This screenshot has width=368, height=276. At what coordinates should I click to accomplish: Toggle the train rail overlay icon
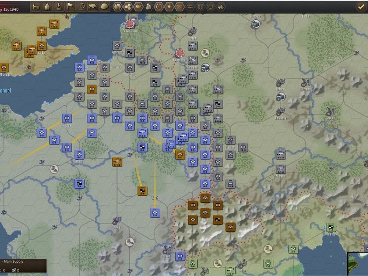click(138, 7)
